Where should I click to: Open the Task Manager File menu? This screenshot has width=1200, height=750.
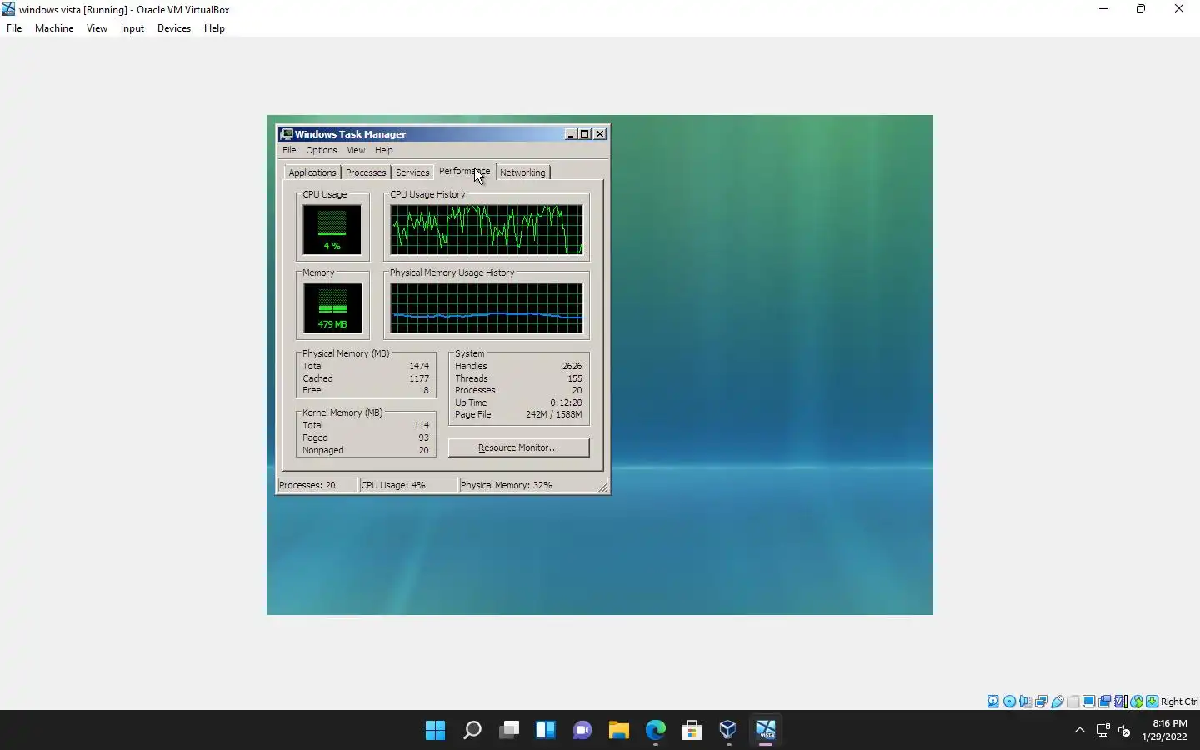point(289,150)
